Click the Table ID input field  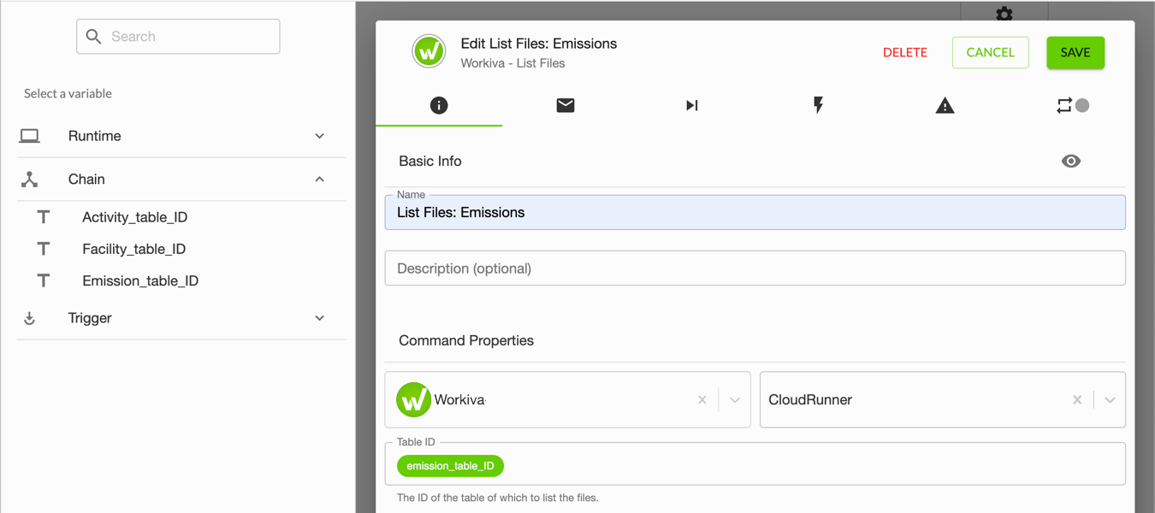pos(755,464)
